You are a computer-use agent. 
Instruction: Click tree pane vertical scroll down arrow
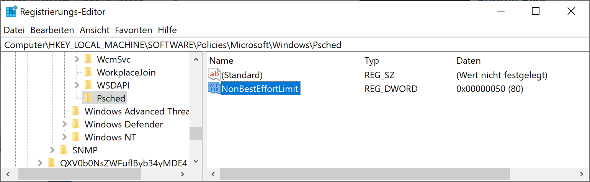coord(196,161)
